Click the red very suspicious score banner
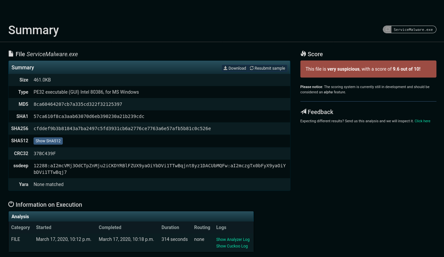This screenshot has height=257, width=444. point(368,69)
